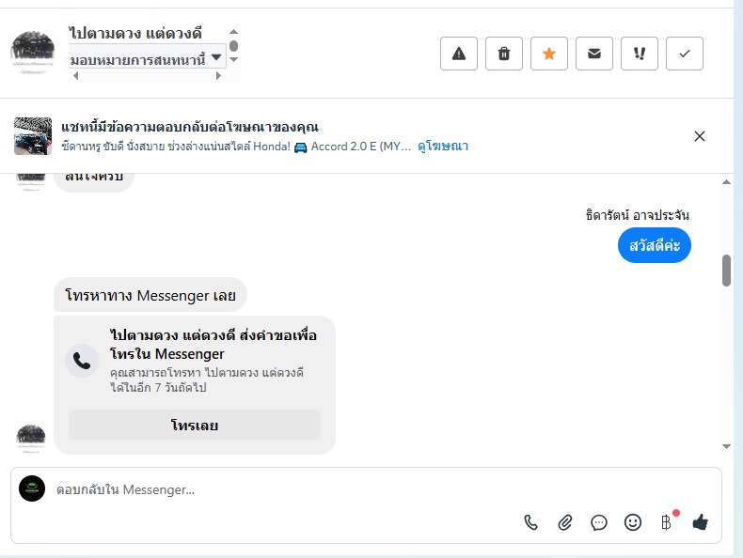This screenshot has width=743, height=558.
Task: Open saved replies speech bubble icon
Action: pyautogui.click(x=599, y=522)
